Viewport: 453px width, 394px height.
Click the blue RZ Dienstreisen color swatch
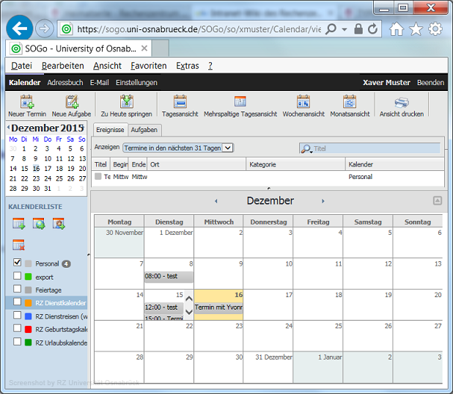(28, 316)
